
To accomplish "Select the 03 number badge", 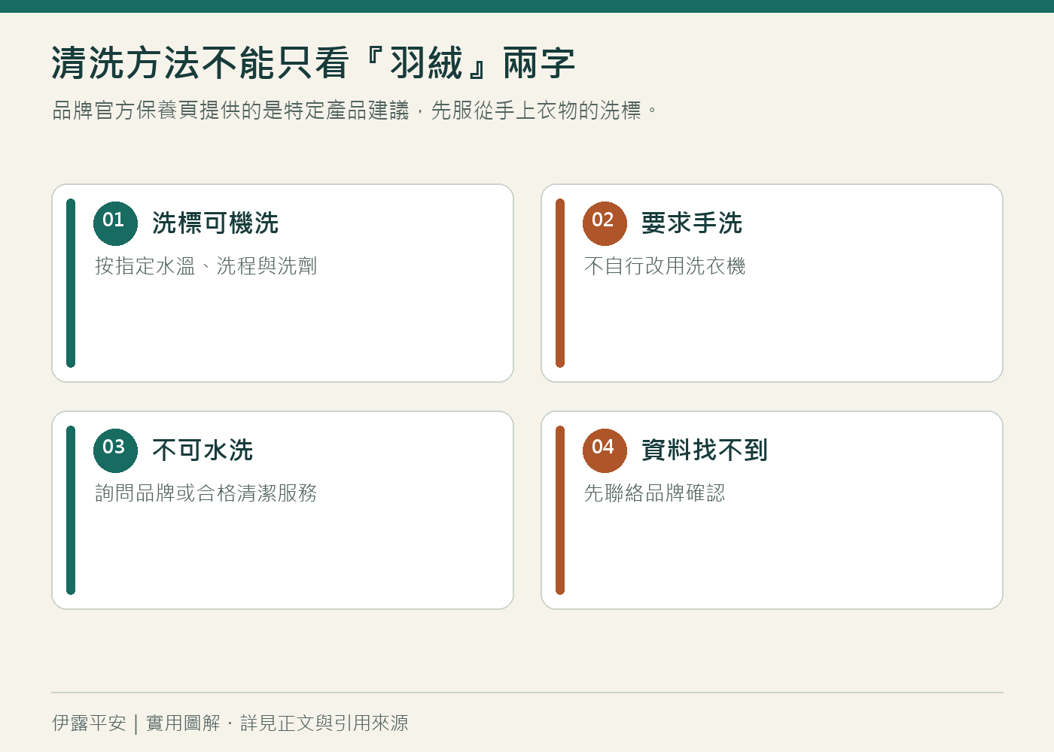I will click(x=115, y=450).
